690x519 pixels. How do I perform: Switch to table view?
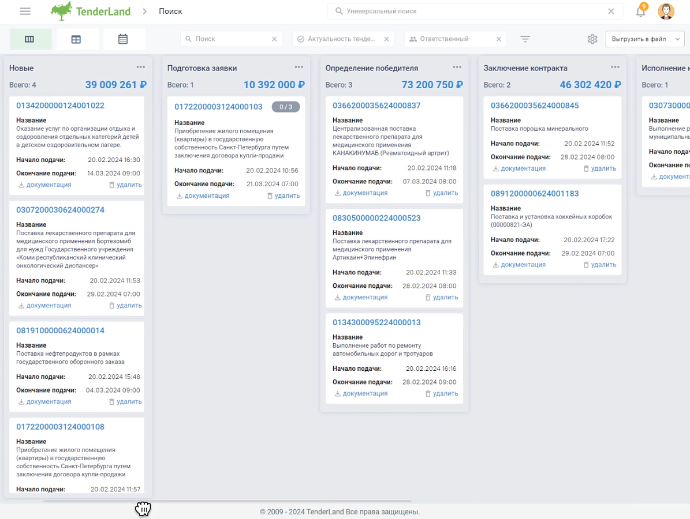[76, 39]
